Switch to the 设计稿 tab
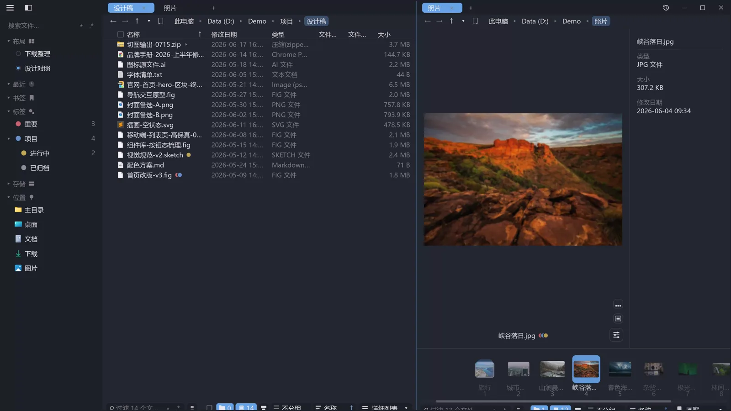 [x=131, y=8]
